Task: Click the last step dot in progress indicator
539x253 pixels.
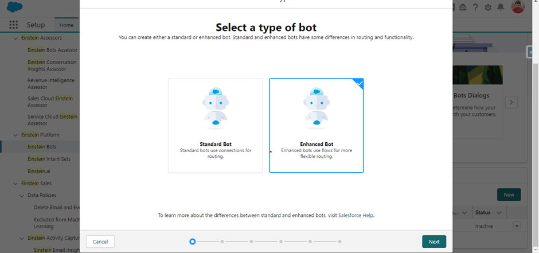Action: point(339,242)
